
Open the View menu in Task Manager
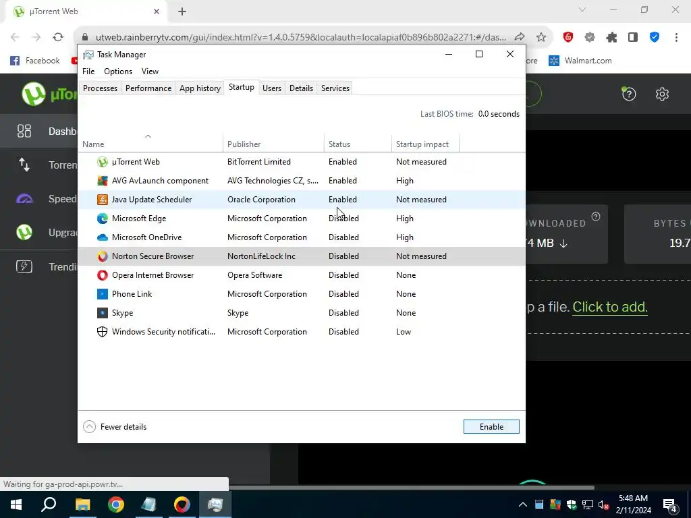(150, 71)
